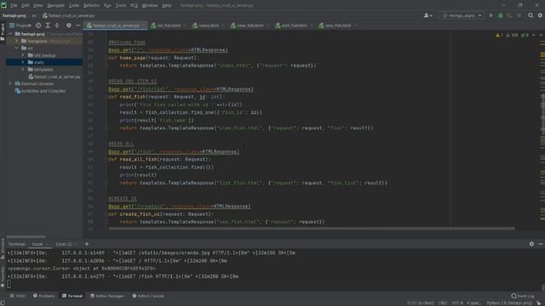Hide the terminal panel minus icon
Image resolution: width=545 pixels, height=306 pixels.
click(x=541, y=244)
